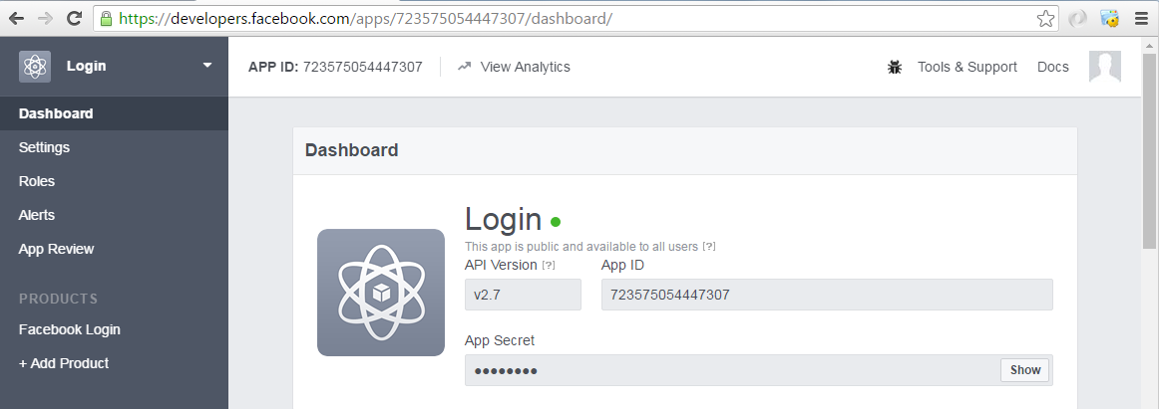1159x409 pixels.
Task: Click the green live status dot
Action: pos(556,221)
